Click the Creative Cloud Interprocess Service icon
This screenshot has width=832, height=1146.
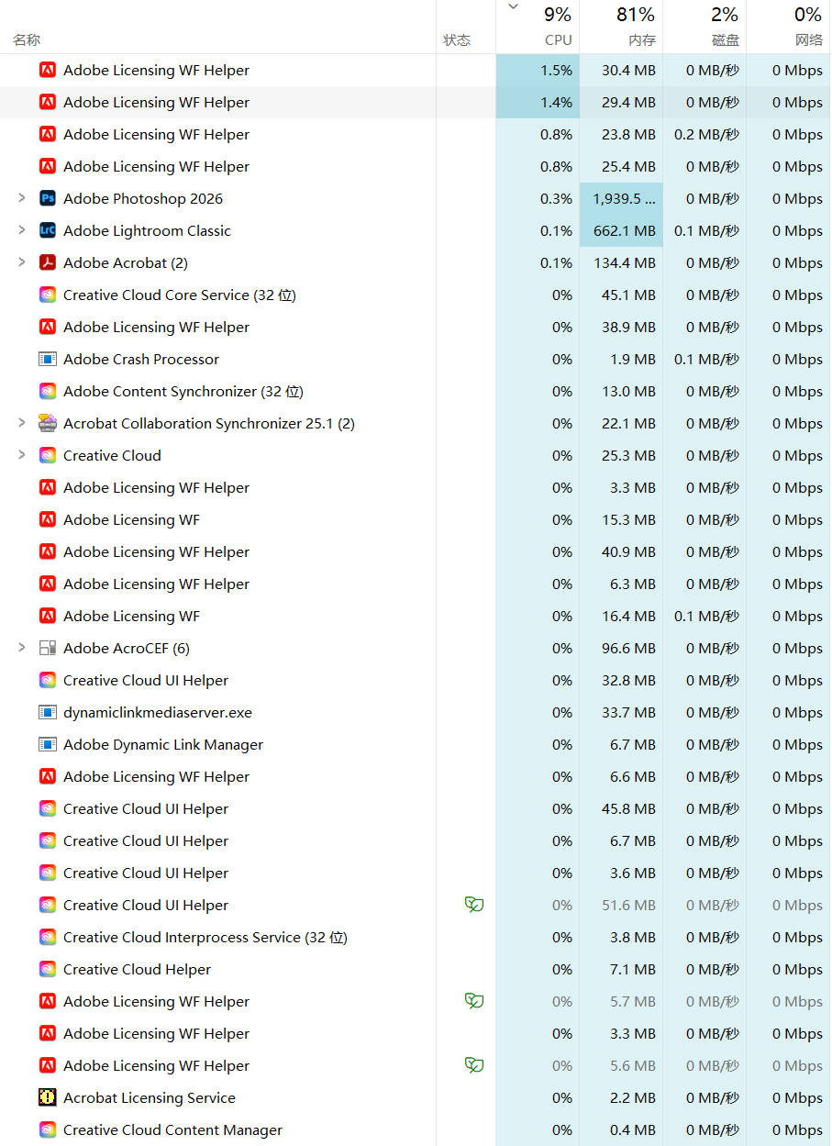48,937
